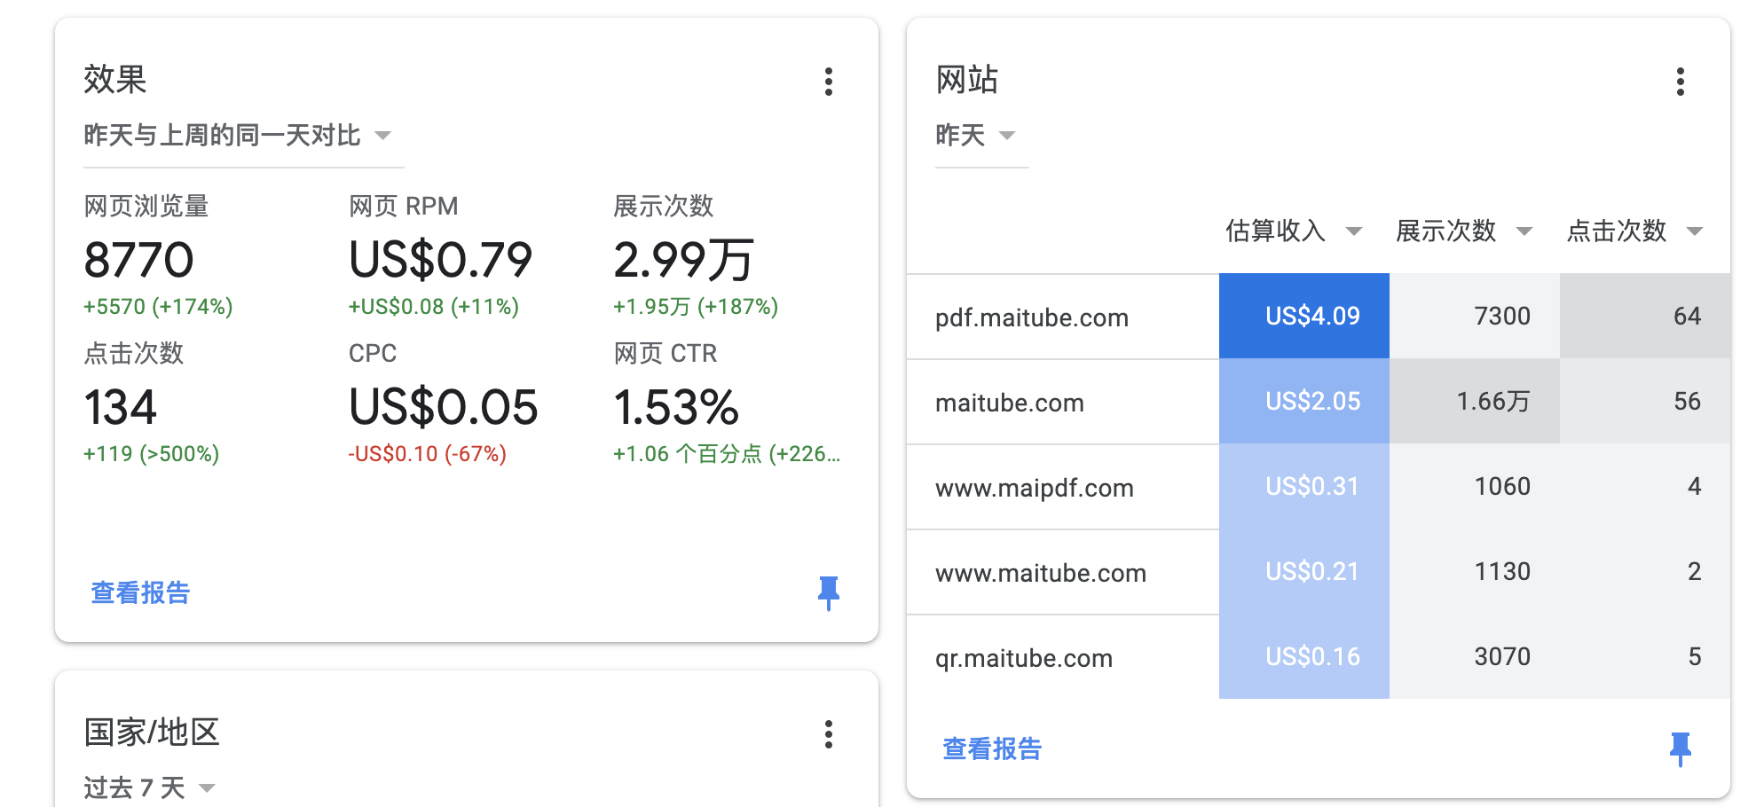Click the 网页 RPM metric label
This screenshot has width=1764, height=807.
click(403, 206)
